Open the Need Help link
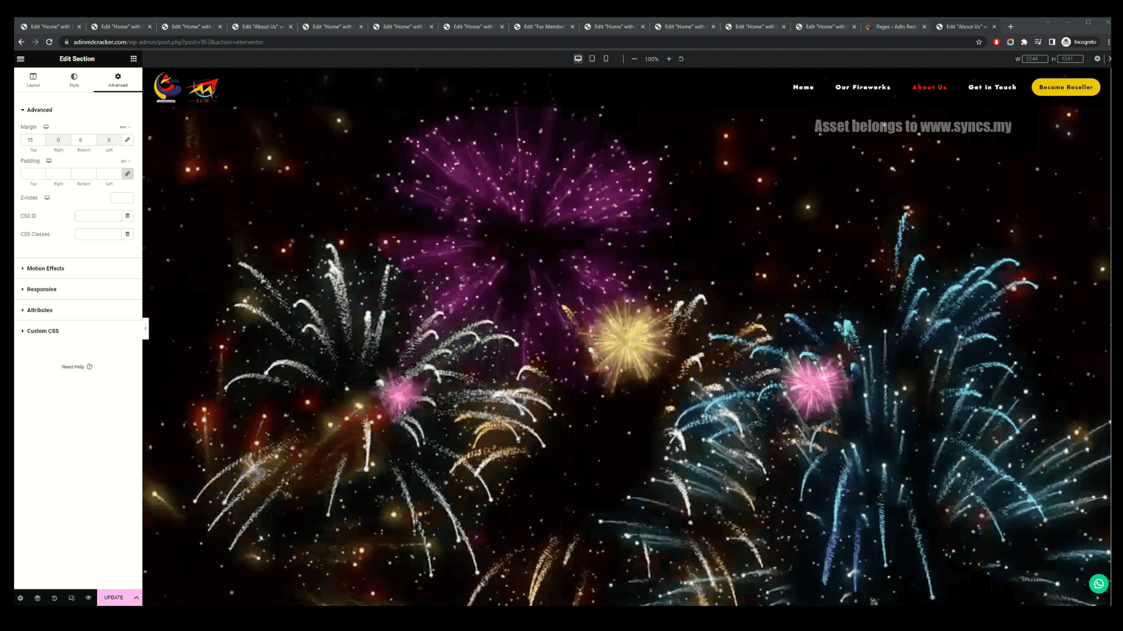This screenshot has width=1123, height=631. 77,367
